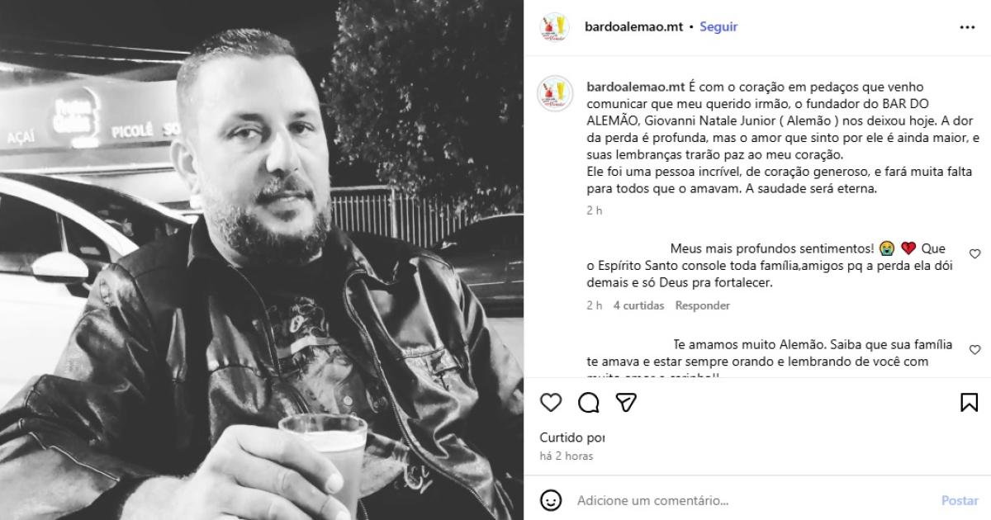Viewport: 991px width, 520px height.
Task: Open the three-dot more options menu
Action: tap(967, 26)
